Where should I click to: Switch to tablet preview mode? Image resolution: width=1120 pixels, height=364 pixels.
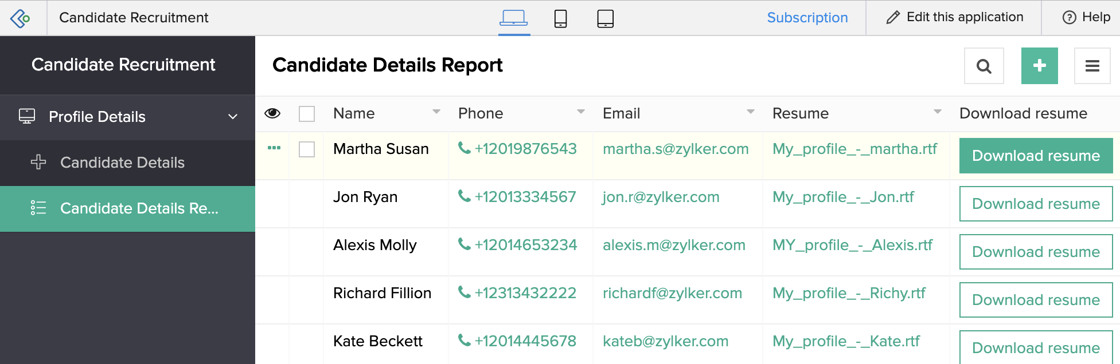coord(605,18)
